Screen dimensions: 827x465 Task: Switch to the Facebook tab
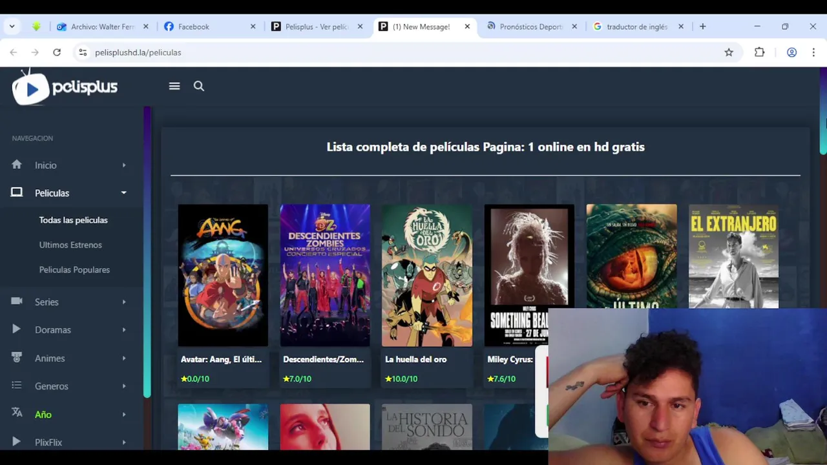(210, 26)
